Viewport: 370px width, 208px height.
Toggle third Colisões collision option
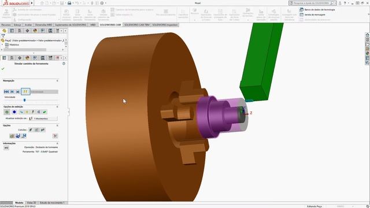click(x=43, y=129)
